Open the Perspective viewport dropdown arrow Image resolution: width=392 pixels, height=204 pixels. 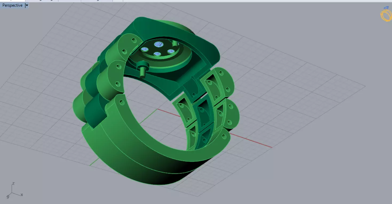[27, 5]
